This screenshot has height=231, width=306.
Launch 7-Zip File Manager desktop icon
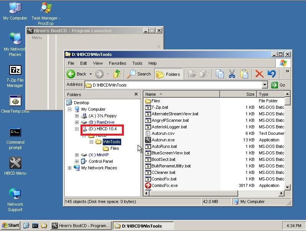pos(15,76)
